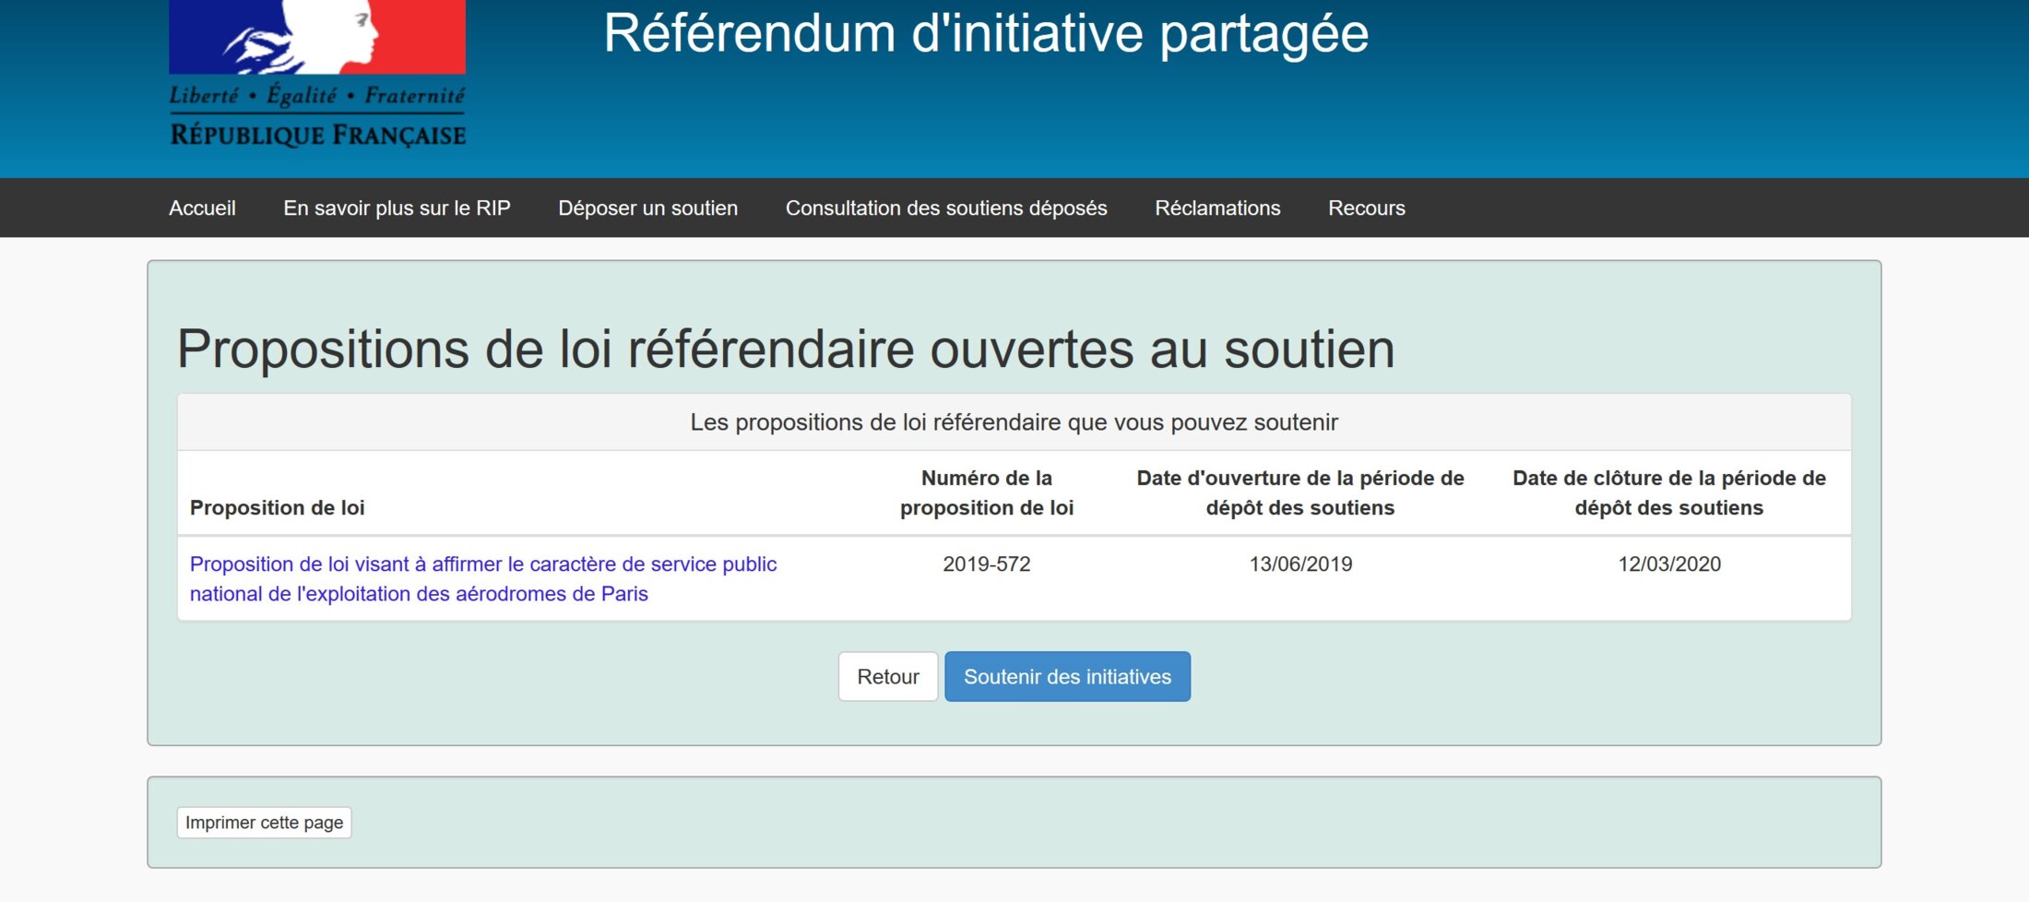Click the closing date 12/03/2020 cell
The width and height of the screenshot is (2029, 902).
pyautogui.click(x=1668, y=564)
